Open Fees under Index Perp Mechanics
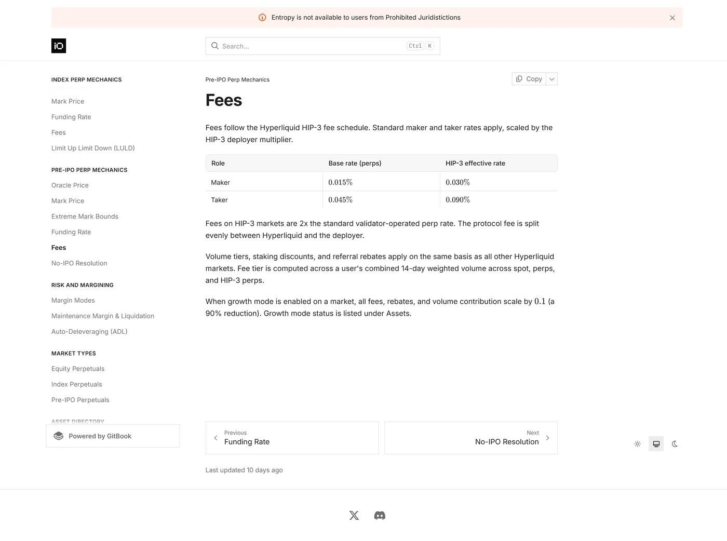727x541 pixels. 59,132
